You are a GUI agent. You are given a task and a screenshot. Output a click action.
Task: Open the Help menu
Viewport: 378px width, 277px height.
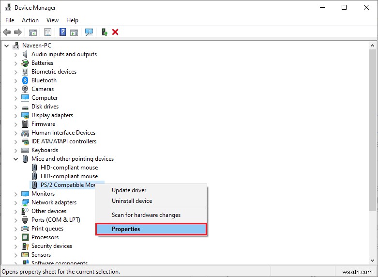(x=72, y=20)
